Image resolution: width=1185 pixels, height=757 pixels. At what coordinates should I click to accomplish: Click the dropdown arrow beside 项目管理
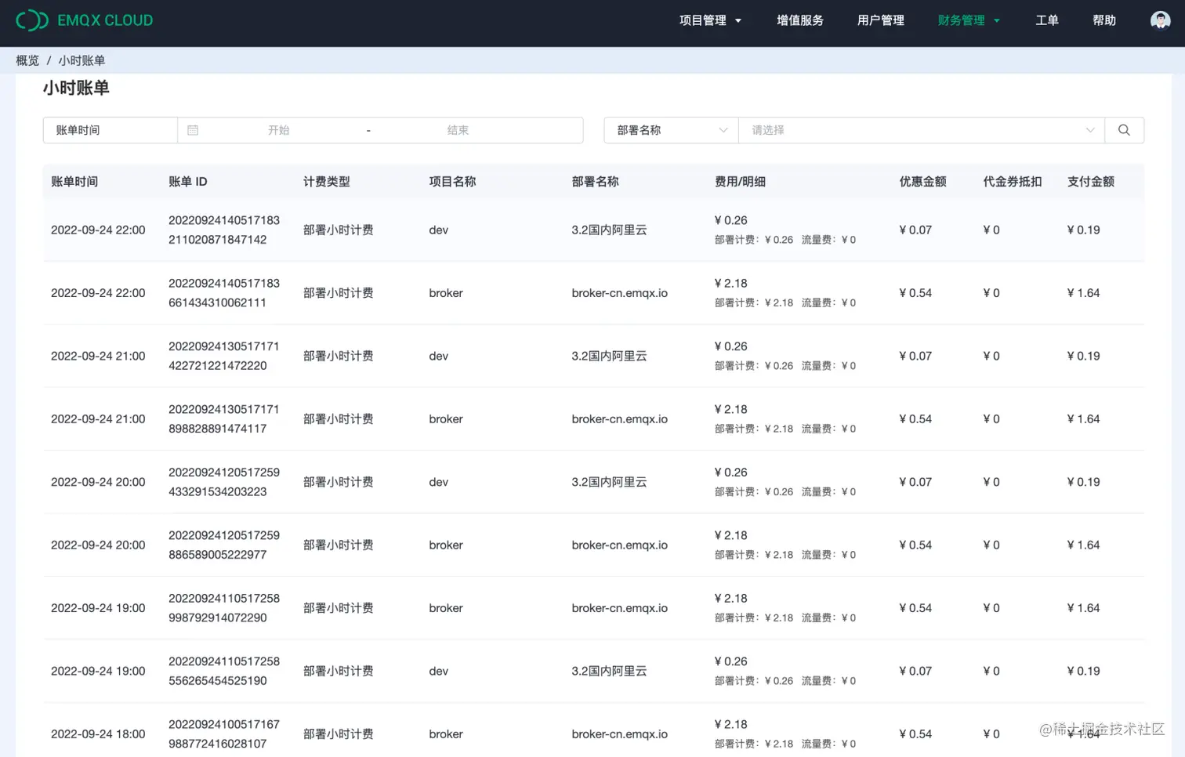(x=737, y=20)
